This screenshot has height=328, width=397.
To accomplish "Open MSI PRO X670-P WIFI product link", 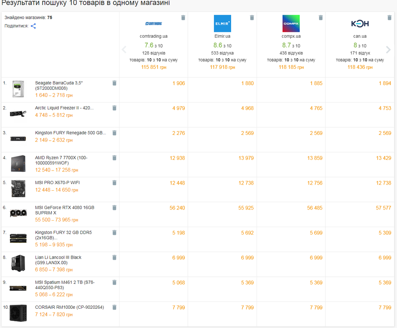I will (57, 182).
